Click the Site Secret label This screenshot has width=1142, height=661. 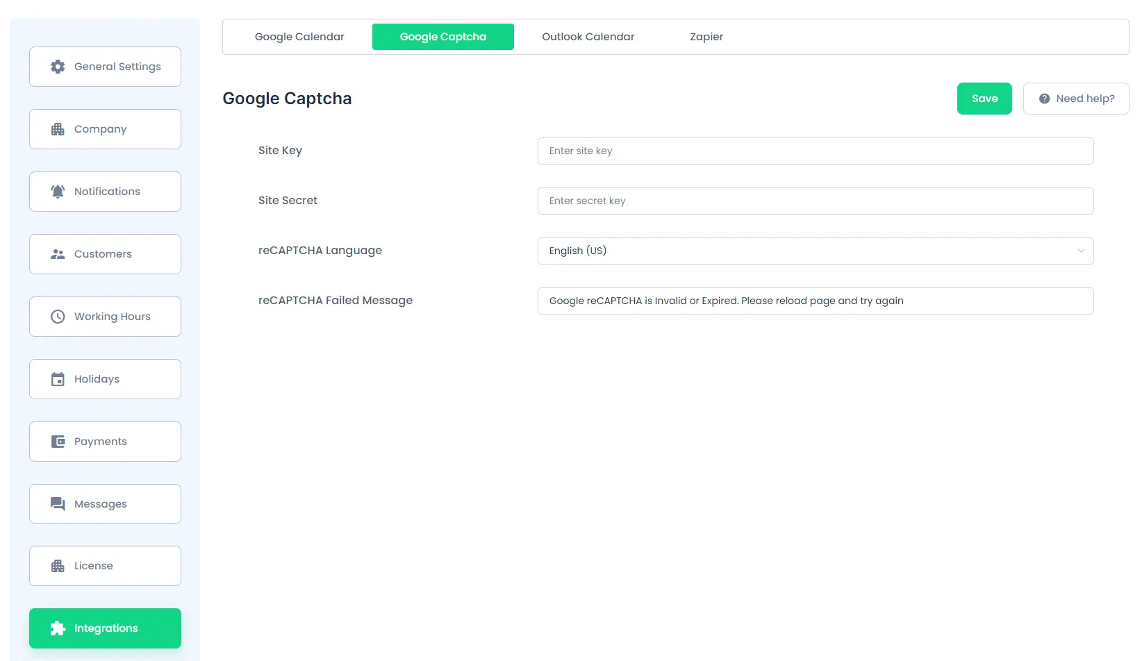(x=288, y=201)
